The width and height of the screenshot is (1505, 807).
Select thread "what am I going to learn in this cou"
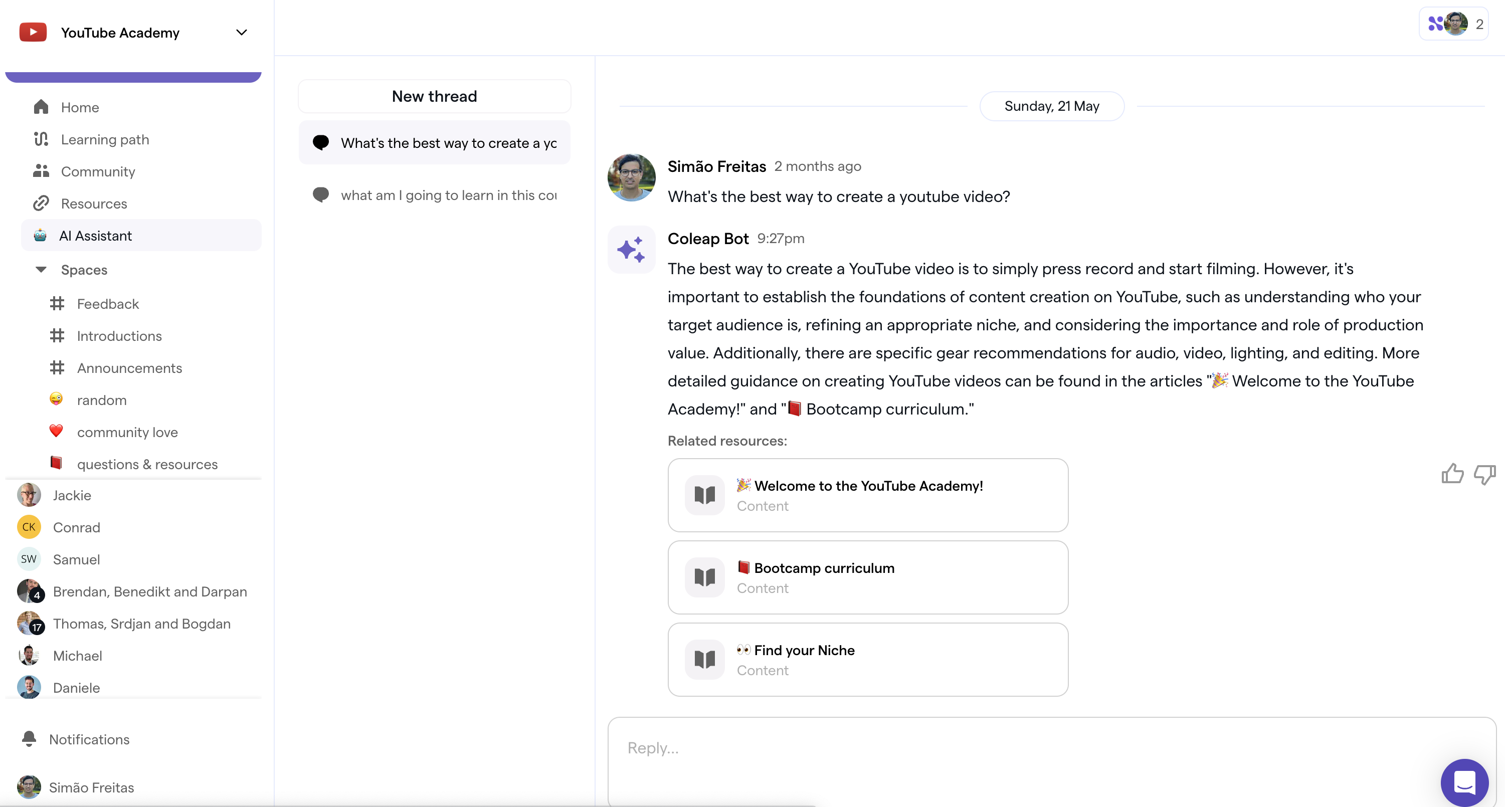(435, 195)
